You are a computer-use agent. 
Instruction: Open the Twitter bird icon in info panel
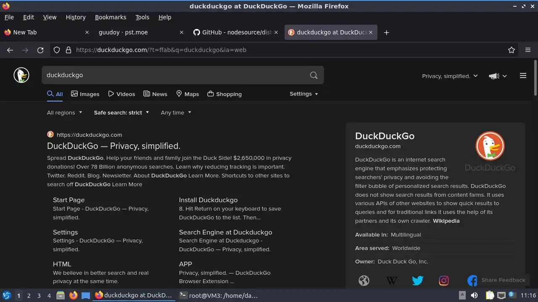tap(417, 280)
